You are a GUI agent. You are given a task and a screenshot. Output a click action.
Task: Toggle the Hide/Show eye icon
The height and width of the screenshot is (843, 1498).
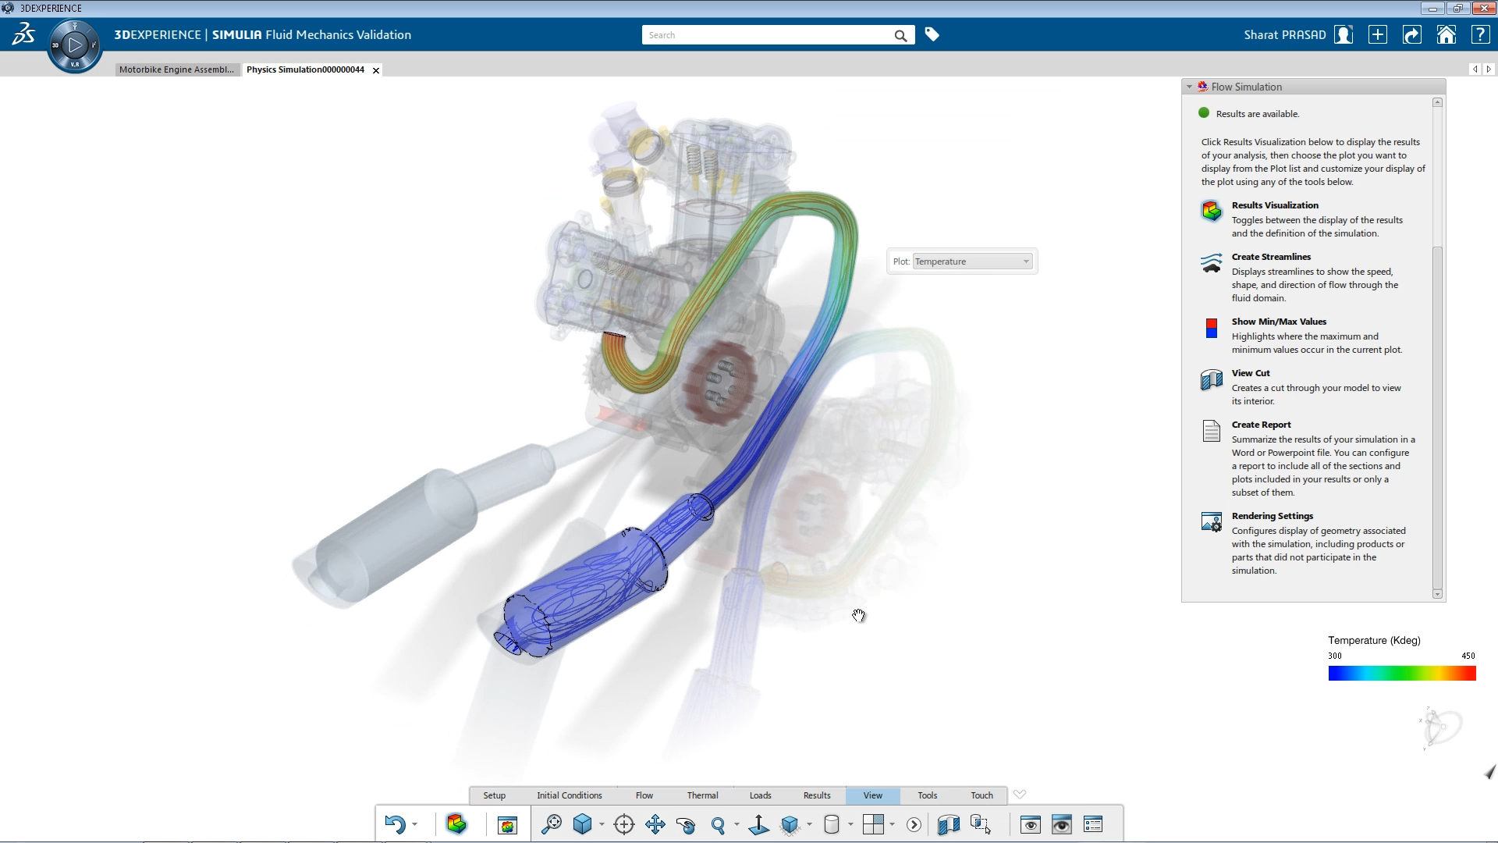coord(1030,824)
